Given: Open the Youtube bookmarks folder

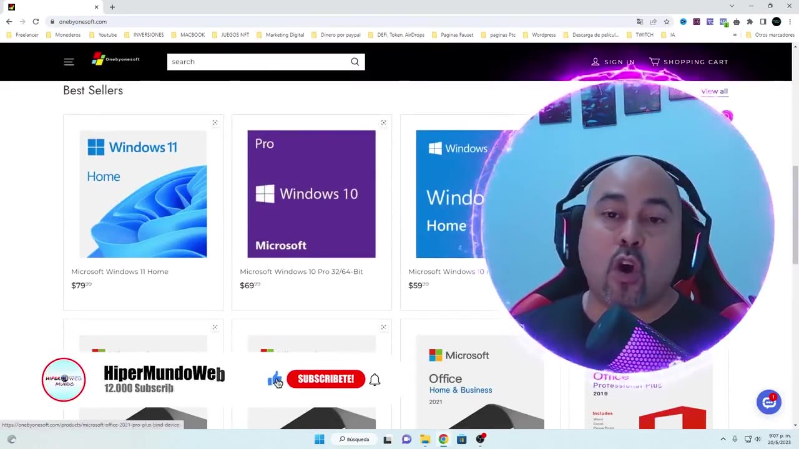Looking at the screenshot, I should (103, 35).
